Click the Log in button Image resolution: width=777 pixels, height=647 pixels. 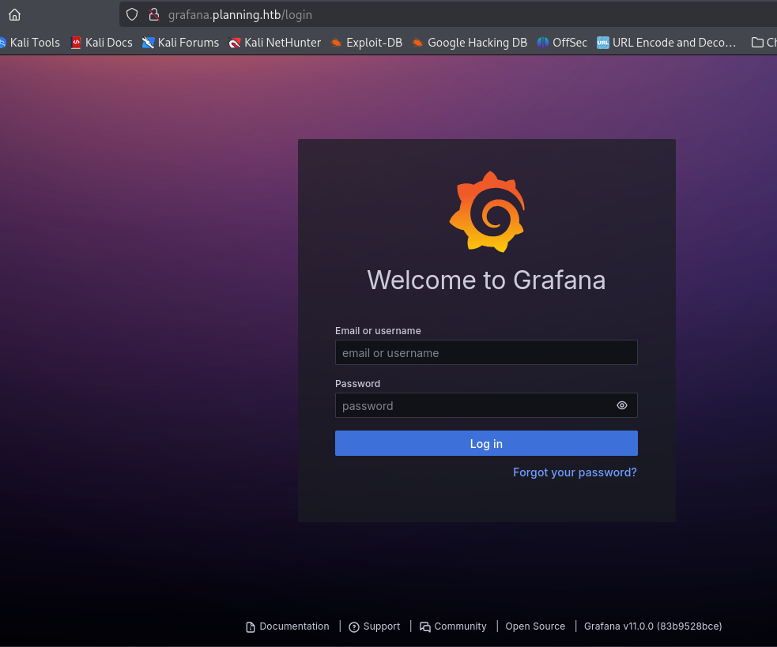tap(486, 443)
